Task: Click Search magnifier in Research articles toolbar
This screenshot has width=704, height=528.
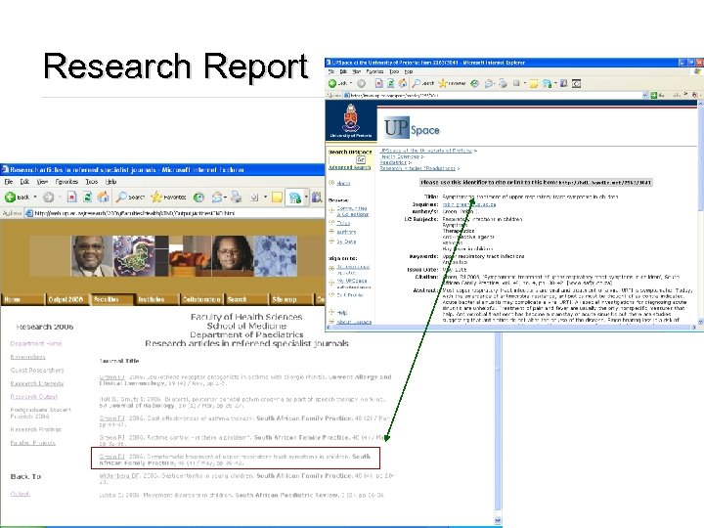Action: (121, 197)
